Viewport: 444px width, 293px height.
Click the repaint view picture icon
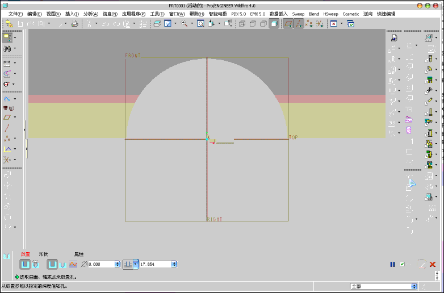[x=167, y=24]
